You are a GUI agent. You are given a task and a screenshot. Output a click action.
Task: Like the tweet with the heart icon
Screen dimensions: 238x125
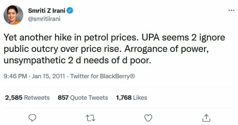149,118
